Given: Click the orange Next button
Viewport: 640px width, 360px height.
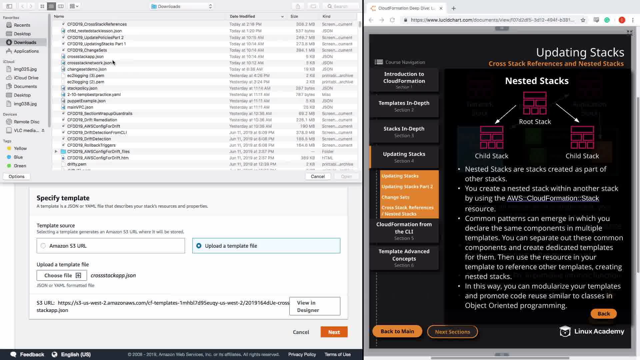Looking at the screenshot, I should coord(334,332).
